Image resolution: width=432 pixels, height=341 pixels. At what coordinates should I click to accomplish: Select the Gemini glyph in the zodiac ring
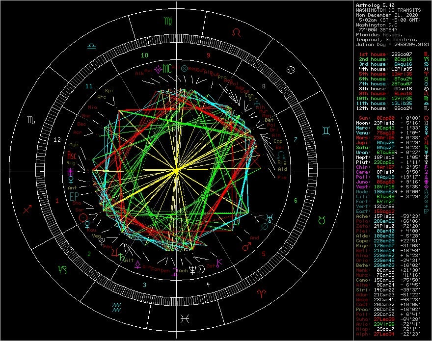tap(326, 131)
